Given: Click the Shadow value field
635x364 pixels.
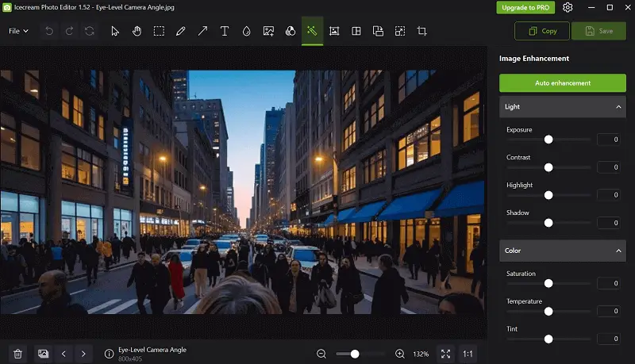Looking at the screenshot, I should (x=608, y=223).
